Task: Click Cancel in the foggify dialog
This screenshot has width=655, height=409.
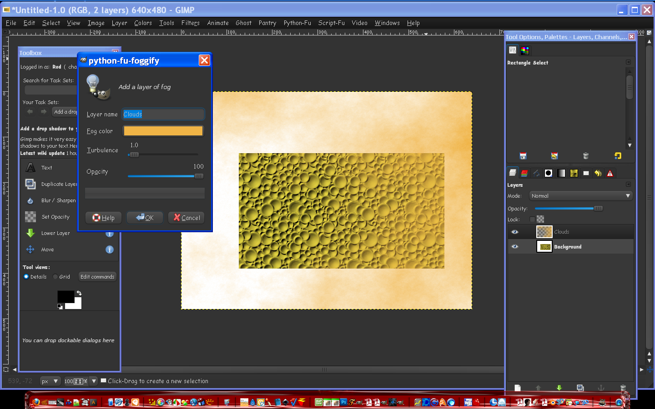Action: (x=186, y=218)
